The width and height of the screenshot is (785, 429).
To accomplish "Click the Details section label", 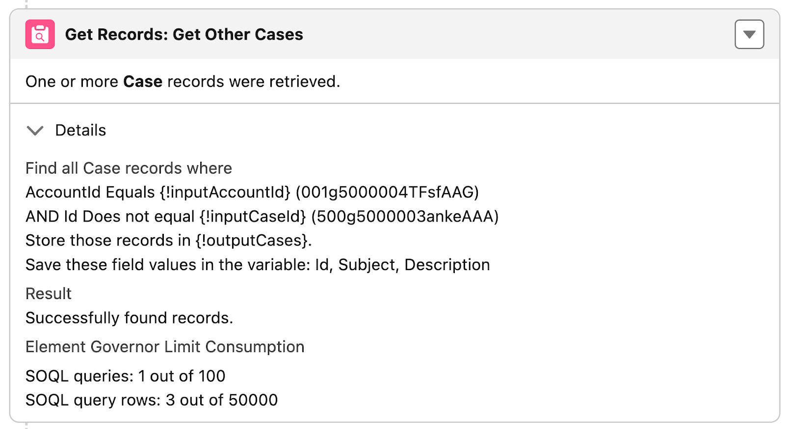I will (80, 130).
